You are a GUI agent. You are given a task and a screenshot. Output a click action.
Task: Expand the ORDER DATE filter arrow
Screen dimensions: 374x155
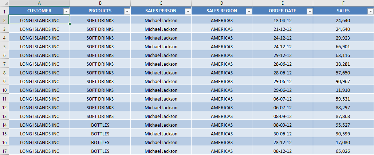[x=310, y=11]
